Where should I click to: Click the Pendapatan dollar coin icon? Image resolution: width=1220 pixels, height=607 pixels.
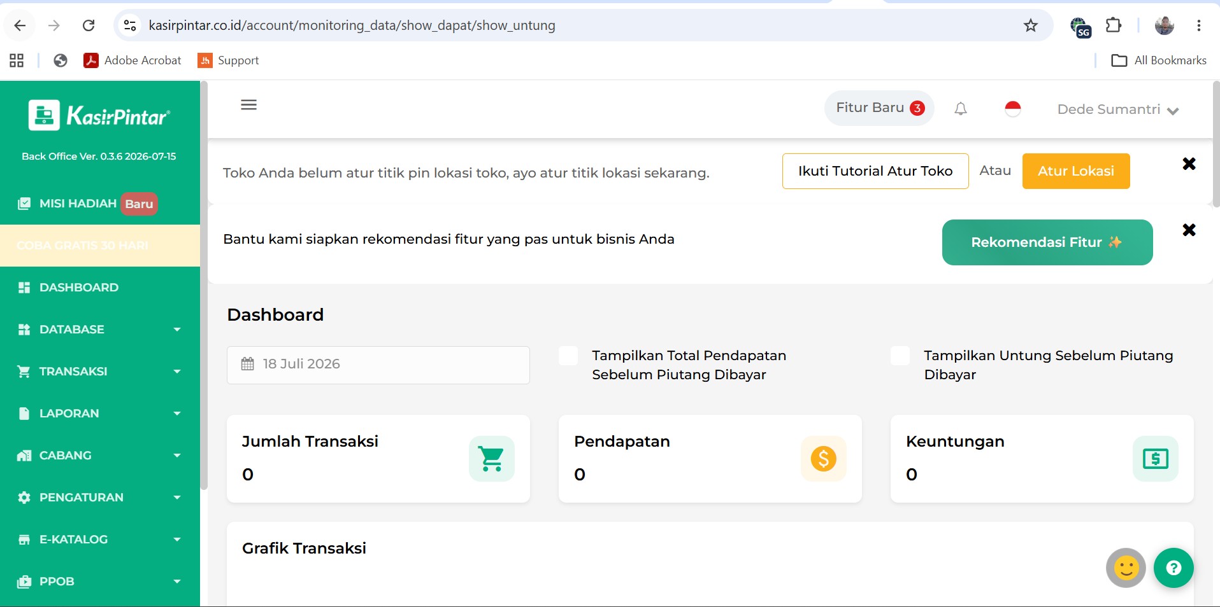[824, 459]
